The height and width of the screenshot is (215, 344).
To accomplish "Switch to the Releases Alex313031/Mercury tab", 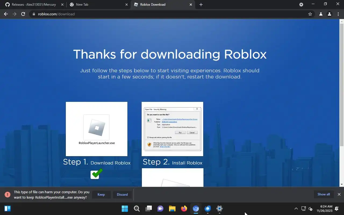I will click(34, 5).
